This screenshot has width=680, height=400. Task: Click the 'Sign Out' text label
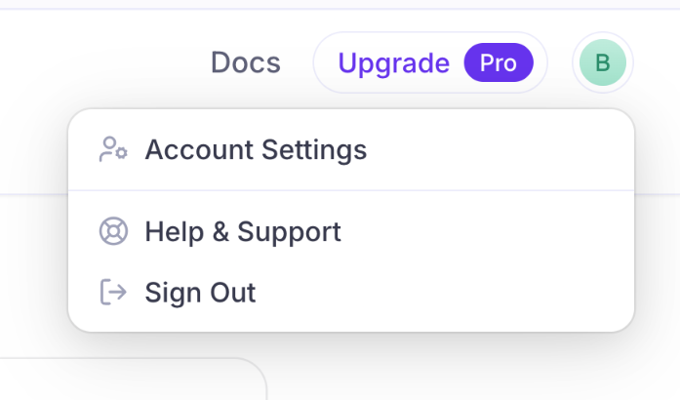pyautogui.click(x=200, y=292)
